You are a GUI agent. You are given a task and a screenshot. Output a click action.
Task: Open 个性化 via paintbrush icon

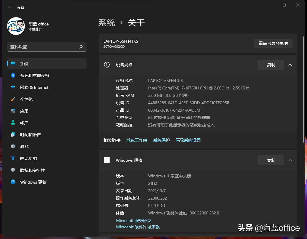[13, 99]
